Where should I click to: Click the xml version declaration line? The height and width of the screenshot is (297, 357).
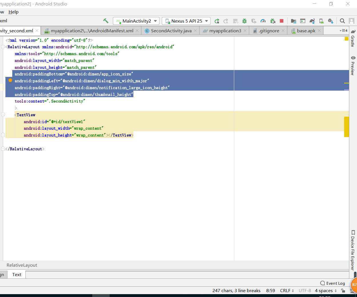pos(49,40)
